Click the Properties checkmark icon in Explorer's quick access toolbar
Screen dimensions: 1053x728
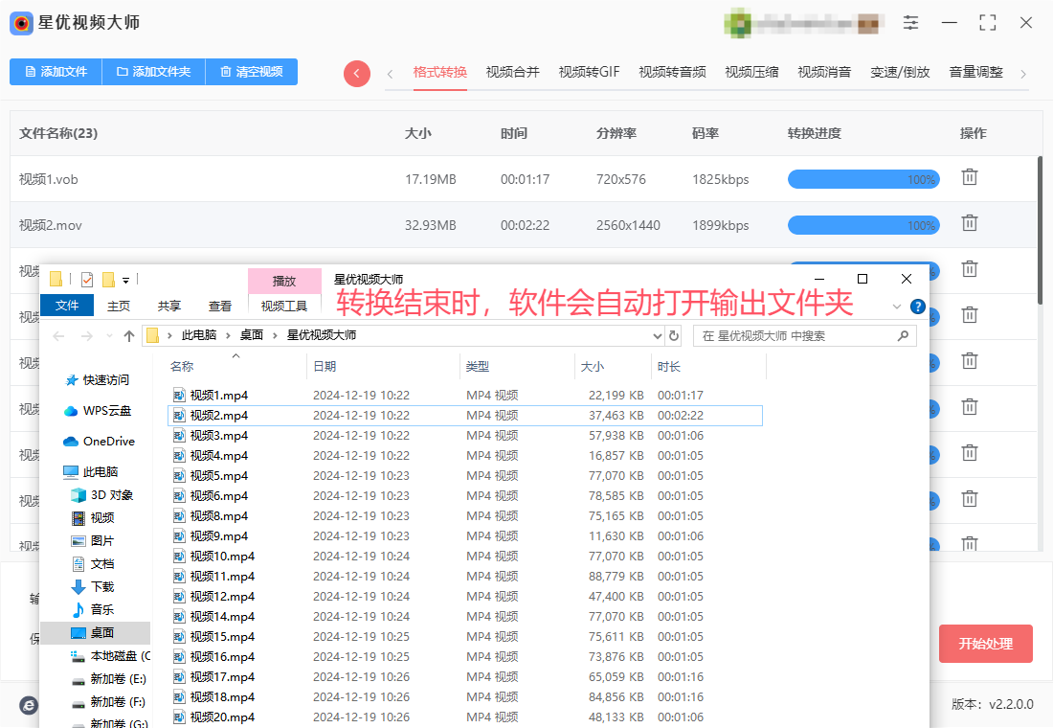(86, 279)
